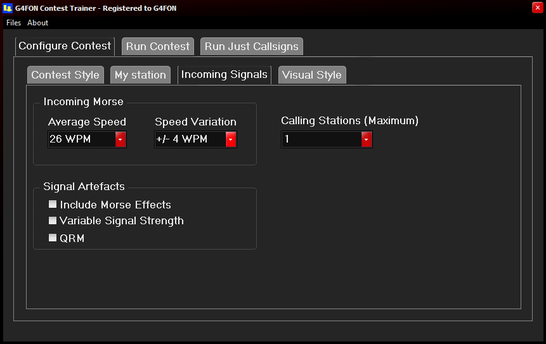Image resolution: width=546 pixels, height=344 pixels.
Task: Open the Calling Stations maximum dropdown
Action: (367, 139)
